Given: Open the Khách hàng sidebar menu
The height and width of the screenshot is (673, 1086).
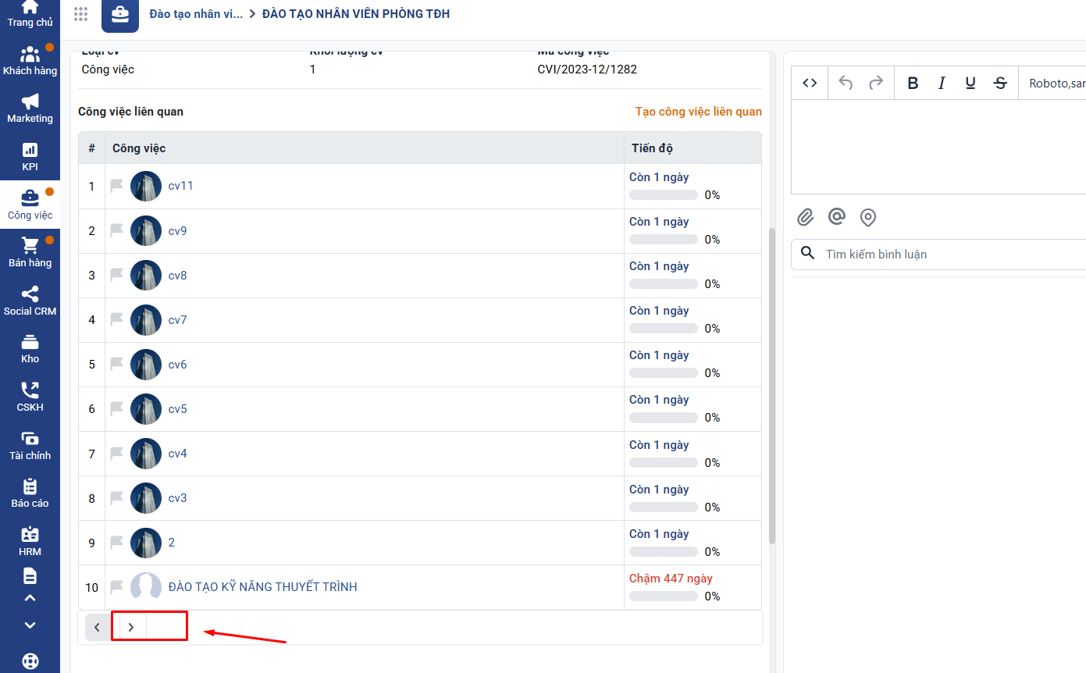Looking at the screenshot, I should (30, 60).
